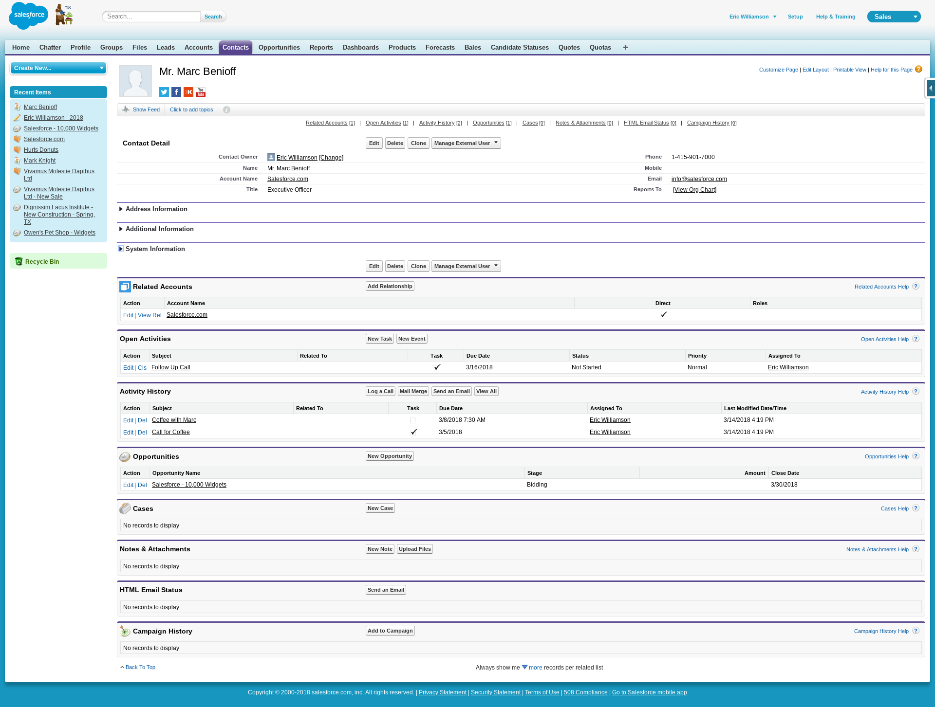Open the Printable View link

[849, 70]
